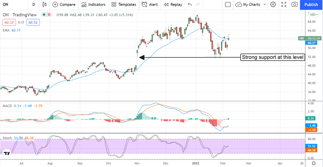Select the chart layout square icon

pyautogui.click(x=228, y=5)
